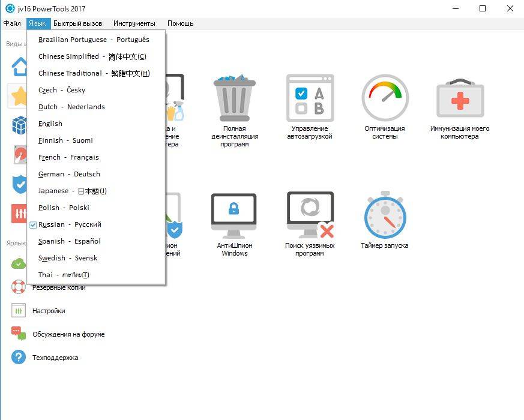Image resolution: width=524 pixels, height=420 pixels.
Task: Click the Home house icon in sidebar
Action: (19, 67)
